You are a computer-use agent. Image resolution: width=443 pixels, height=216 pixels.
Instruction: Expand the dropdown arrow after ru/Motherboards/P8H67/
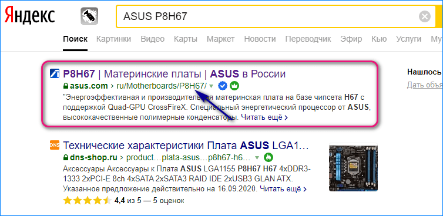click(x=212, y=86)
